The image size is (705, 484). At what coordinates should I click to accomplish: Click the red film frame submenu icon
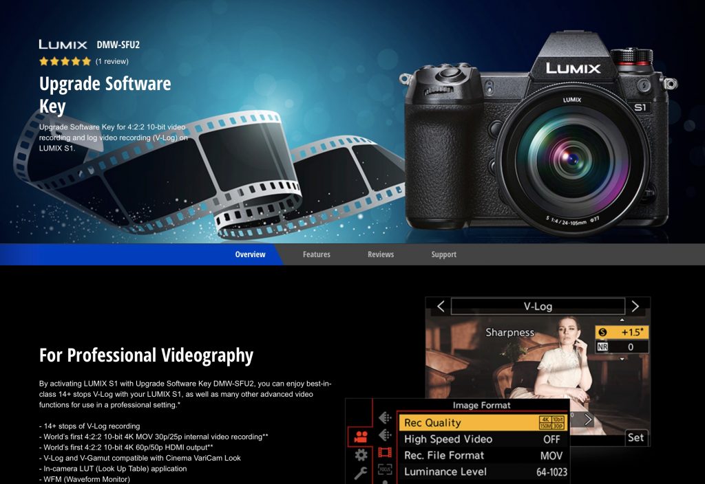pos(385,452)
